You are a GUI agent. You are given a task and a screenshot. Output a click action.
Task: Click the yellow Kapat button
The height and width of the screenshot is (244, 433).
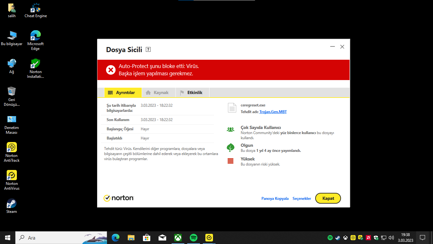tap(328, 198)
